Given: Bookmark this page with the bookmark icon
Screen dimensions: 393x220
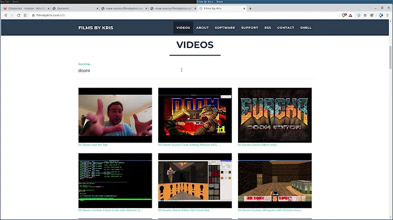Looking at the screenshot, I should click(25, 15).
